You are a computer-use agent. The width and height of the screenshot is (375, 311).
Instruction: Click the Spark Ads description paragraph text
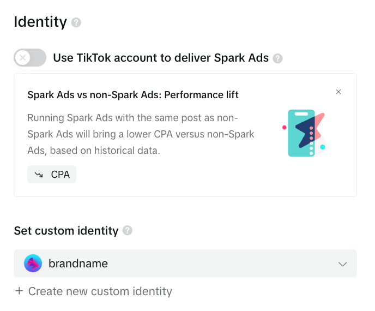[x=141, y=134]
